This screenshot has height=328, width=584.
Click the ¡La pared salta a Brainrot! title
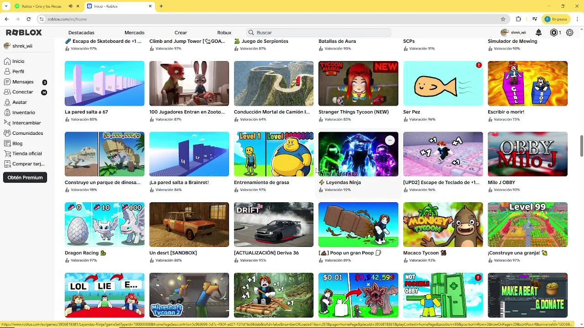[x=179, y=182]
